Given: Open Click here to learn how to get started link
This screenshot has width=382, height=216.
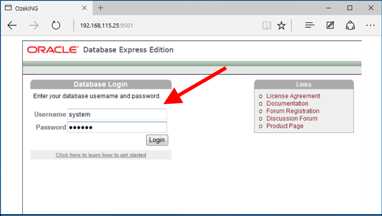Looking at the screenshot, I should pyautogui.click(x=101, y=155).
